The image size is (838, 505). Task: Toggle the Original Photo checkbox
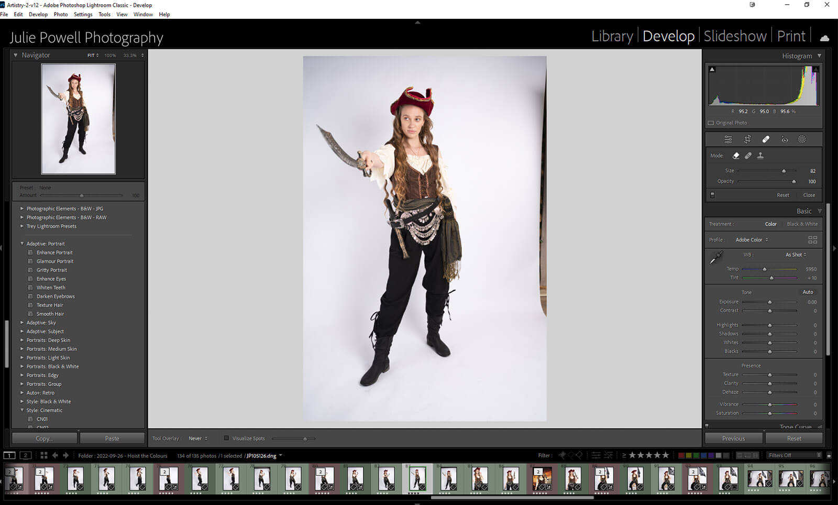711,123
